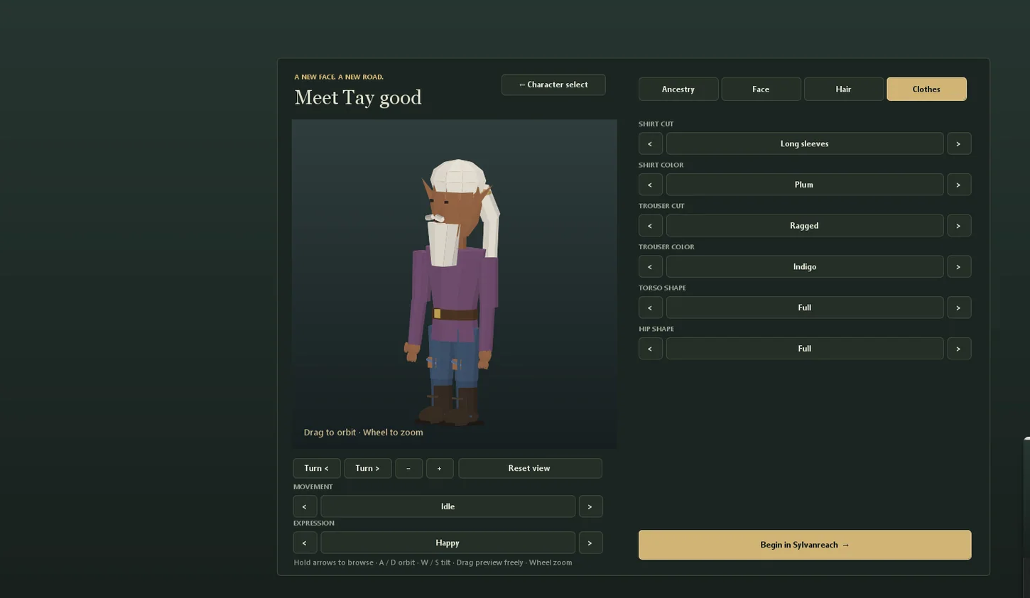Choose previous torso shape
The image size is (1030, 598).
coord(650,308)
